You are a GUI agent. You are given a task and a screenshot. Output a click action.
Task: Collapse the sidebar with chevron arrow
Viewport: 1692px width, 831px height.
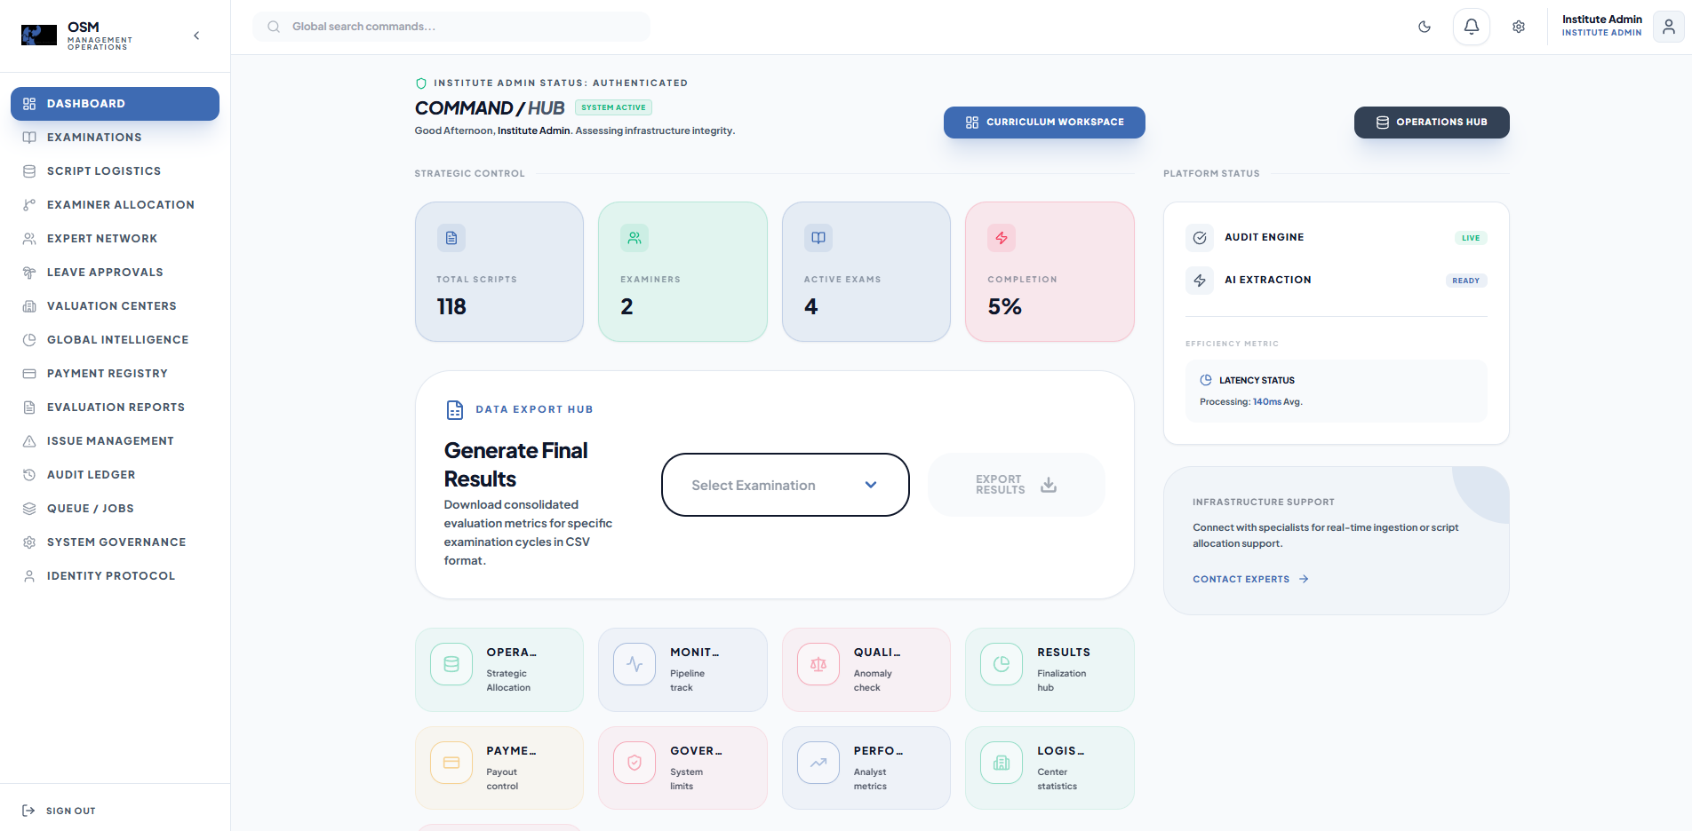click(196, 36)
